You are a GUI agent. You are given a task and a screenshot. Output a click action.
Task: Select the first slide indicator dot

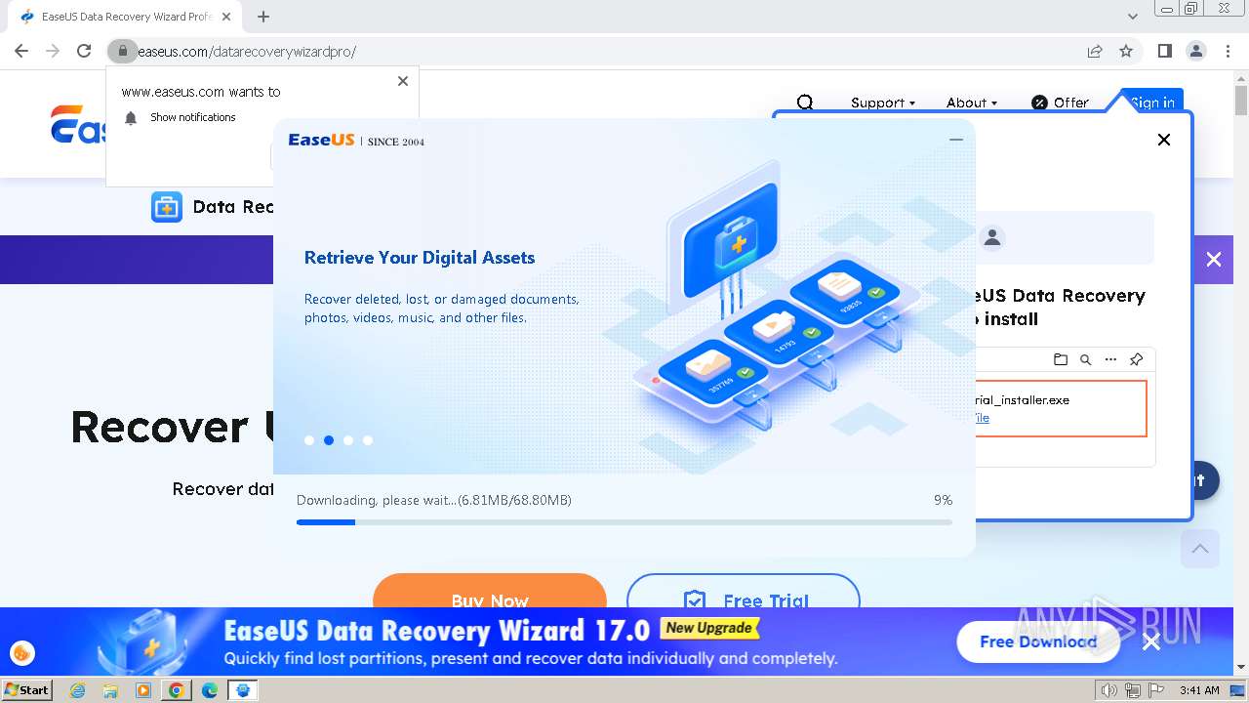tap(309, 440)
